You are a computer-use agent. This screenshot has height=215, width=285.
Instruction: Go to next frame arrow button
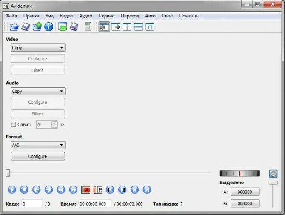(49, 190)
